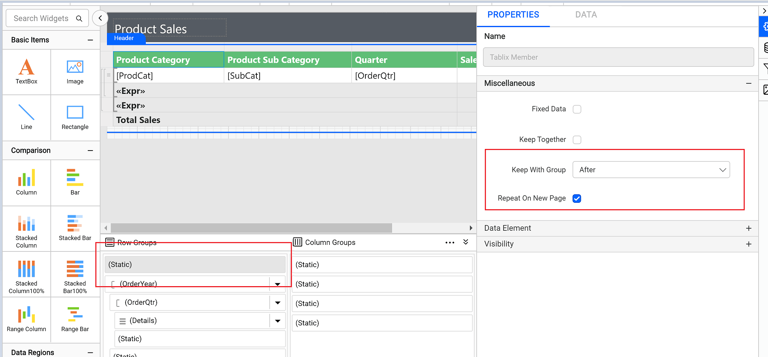Switch to the DATA tab

click(586, 15)
